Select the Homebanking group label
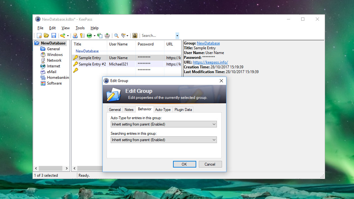This screenshot has height=199, width=354. click(58, 77)
